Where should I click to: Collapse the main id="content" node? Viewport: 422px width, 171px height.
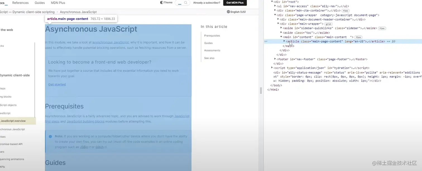coord(281,37)
